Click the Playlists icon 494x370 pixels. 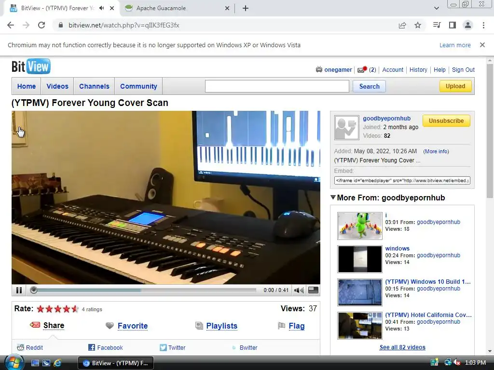[x=199, y=326]
